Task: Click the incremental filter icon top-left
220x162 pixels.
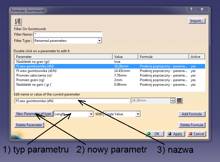Action: [x=18, y=22]
